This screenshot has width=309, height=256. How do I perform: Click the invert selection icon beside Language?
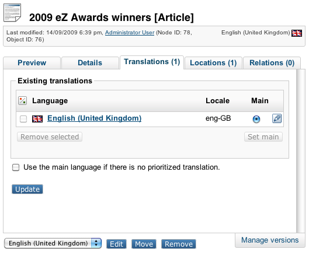(22, 101)
